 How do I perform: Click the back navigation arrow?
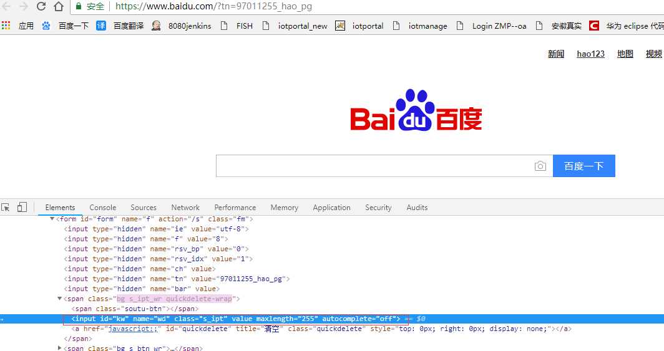point(6,6)
